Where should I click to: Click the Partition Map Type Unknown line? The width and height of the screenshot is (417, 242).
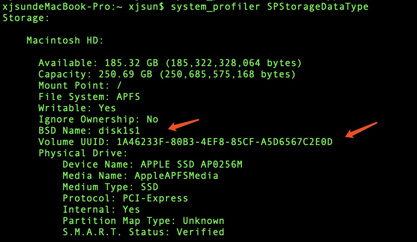pyautogui.click(x=144, y=221)
